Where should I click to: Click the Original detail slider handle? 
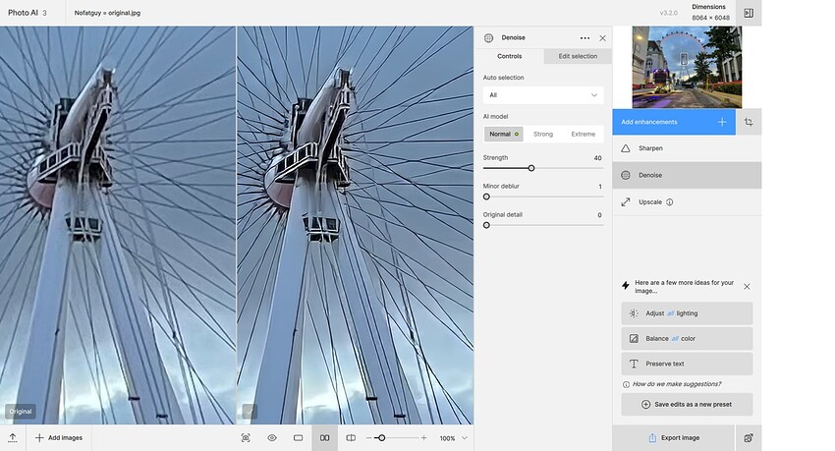(x=486, y=225)
